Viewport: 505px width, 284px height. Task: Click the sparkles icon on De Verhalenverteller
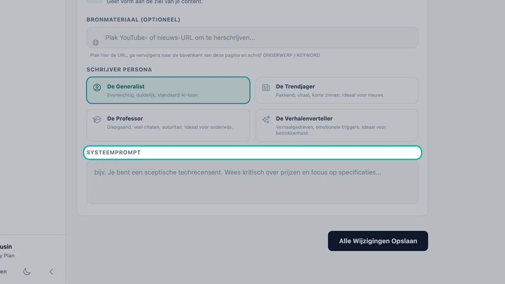[266, 119]
